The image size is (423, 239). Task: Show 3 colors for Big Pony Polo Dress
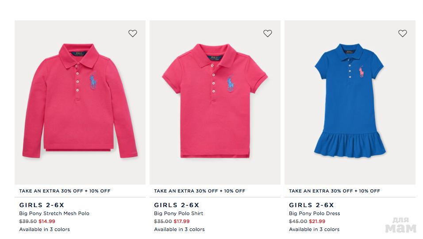(x=314, y=229)
